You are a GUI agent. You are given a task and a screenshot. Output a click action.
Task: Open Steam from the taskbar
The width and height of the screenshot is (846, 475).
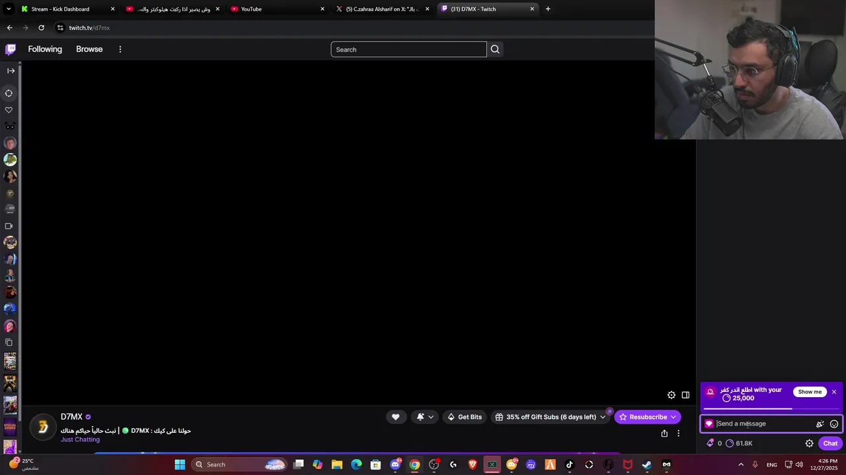tap(647, 464)
